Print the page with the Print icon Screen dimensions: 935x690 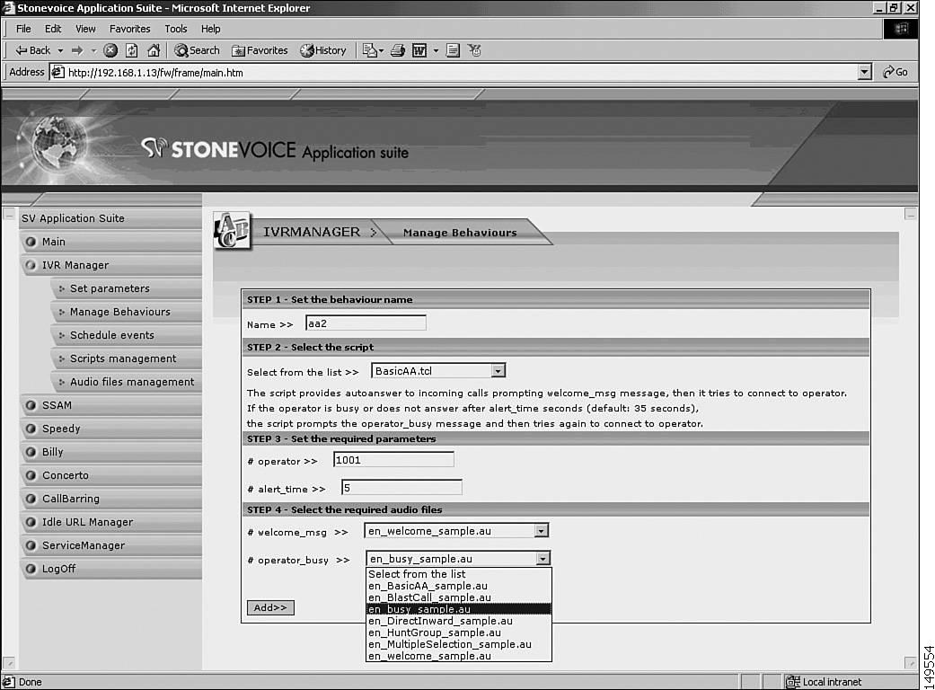coord(398,50)
